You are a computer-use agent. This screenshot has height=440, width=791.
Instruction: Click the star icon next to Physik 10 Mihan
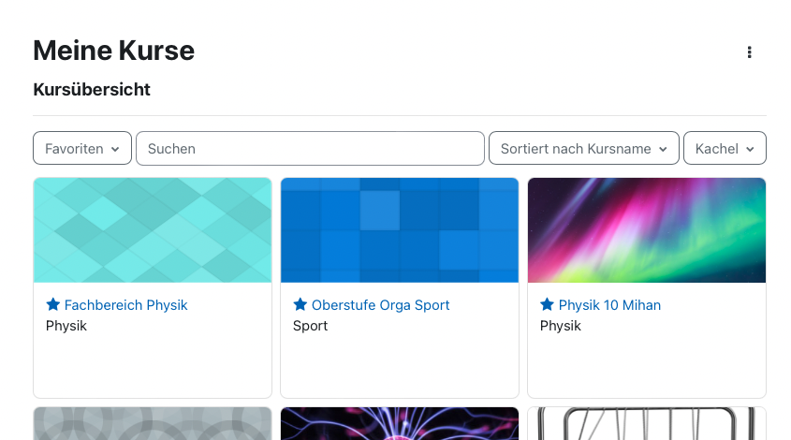548,305
